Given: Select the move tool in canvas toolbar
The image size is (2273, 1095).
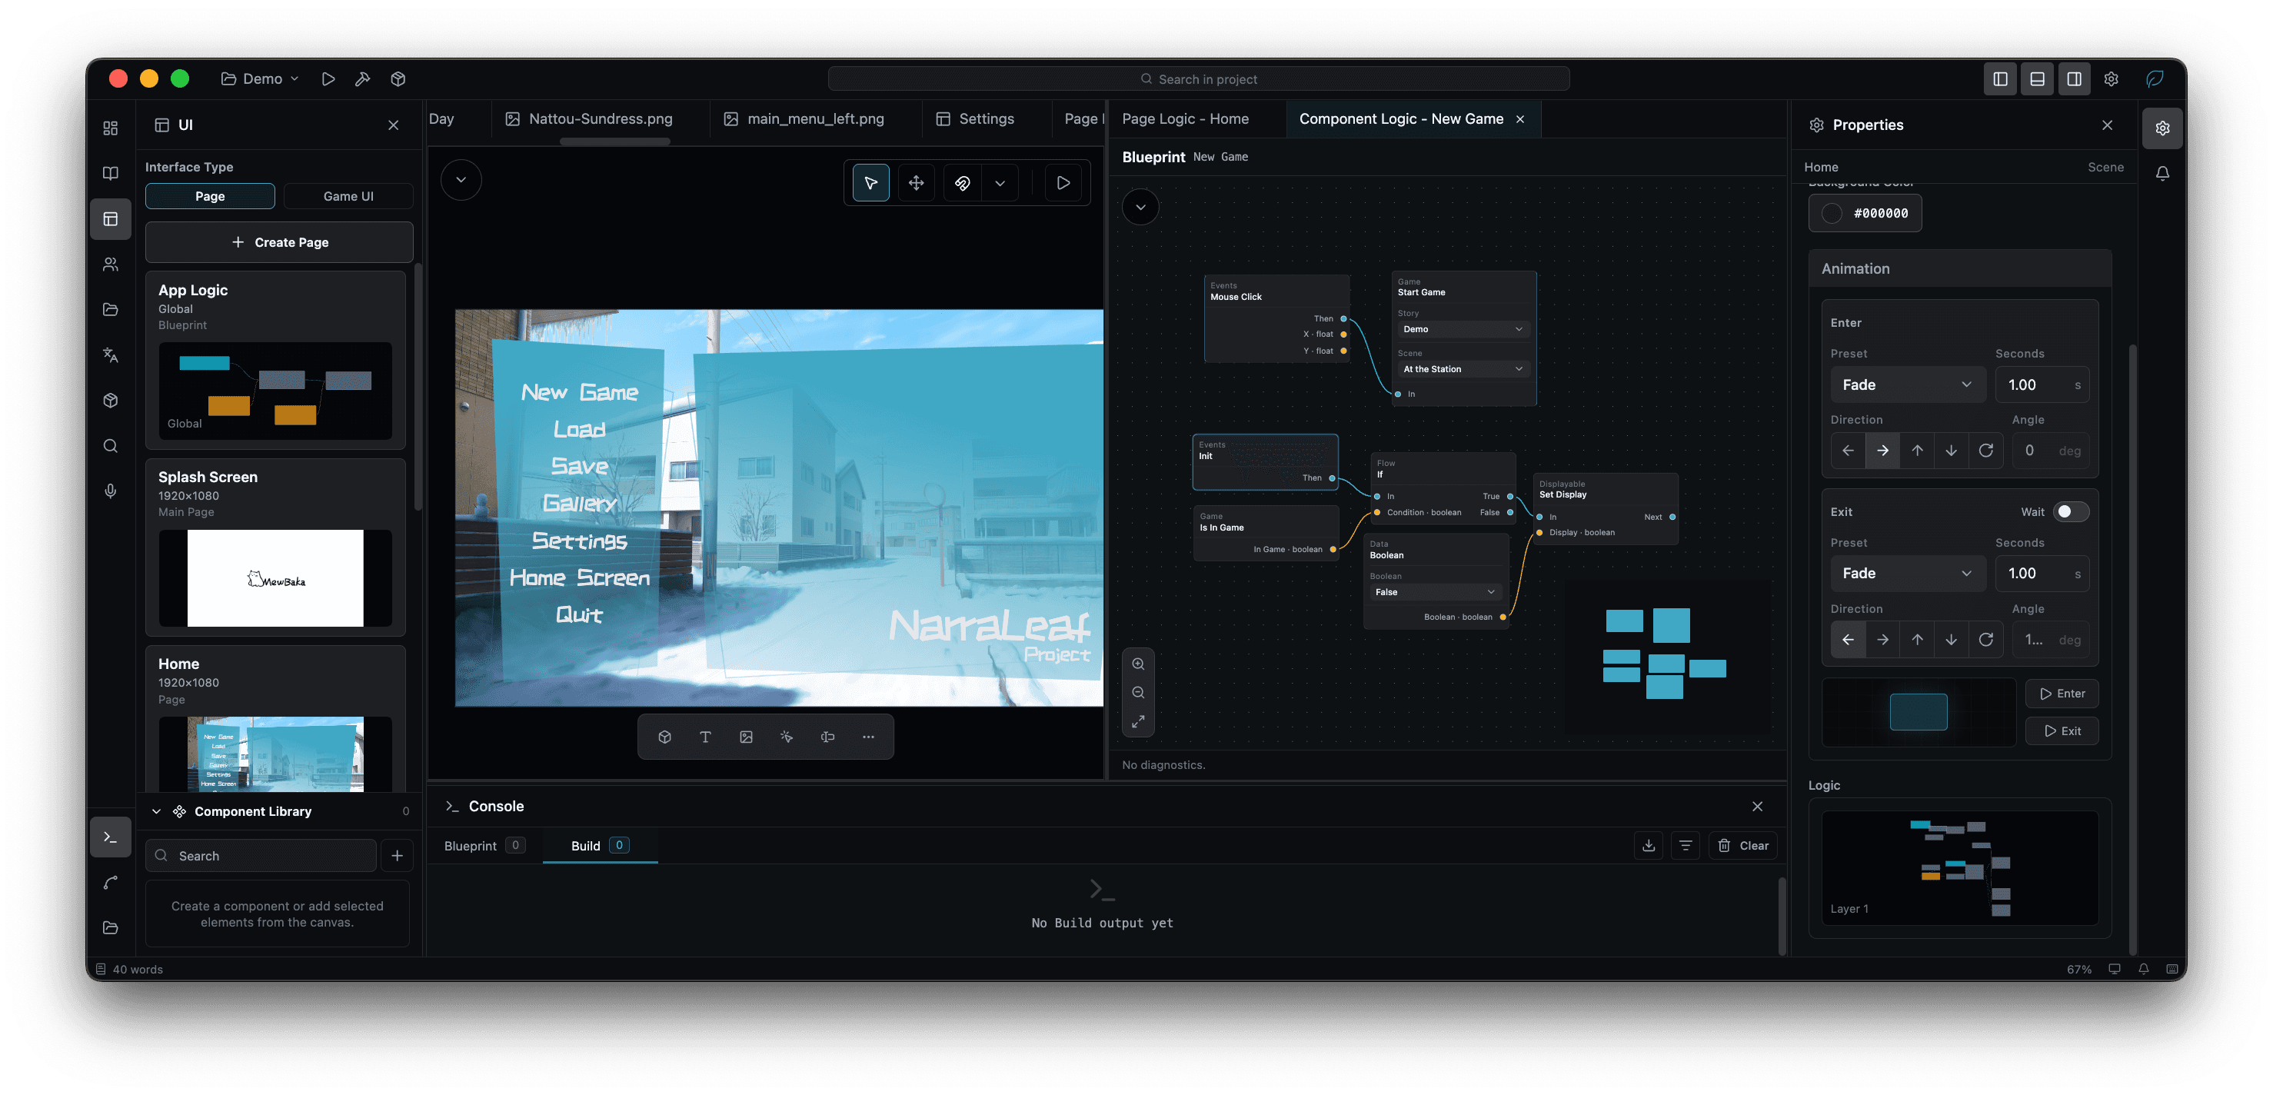Looking at the screenshot, I should tap(917, 183).
